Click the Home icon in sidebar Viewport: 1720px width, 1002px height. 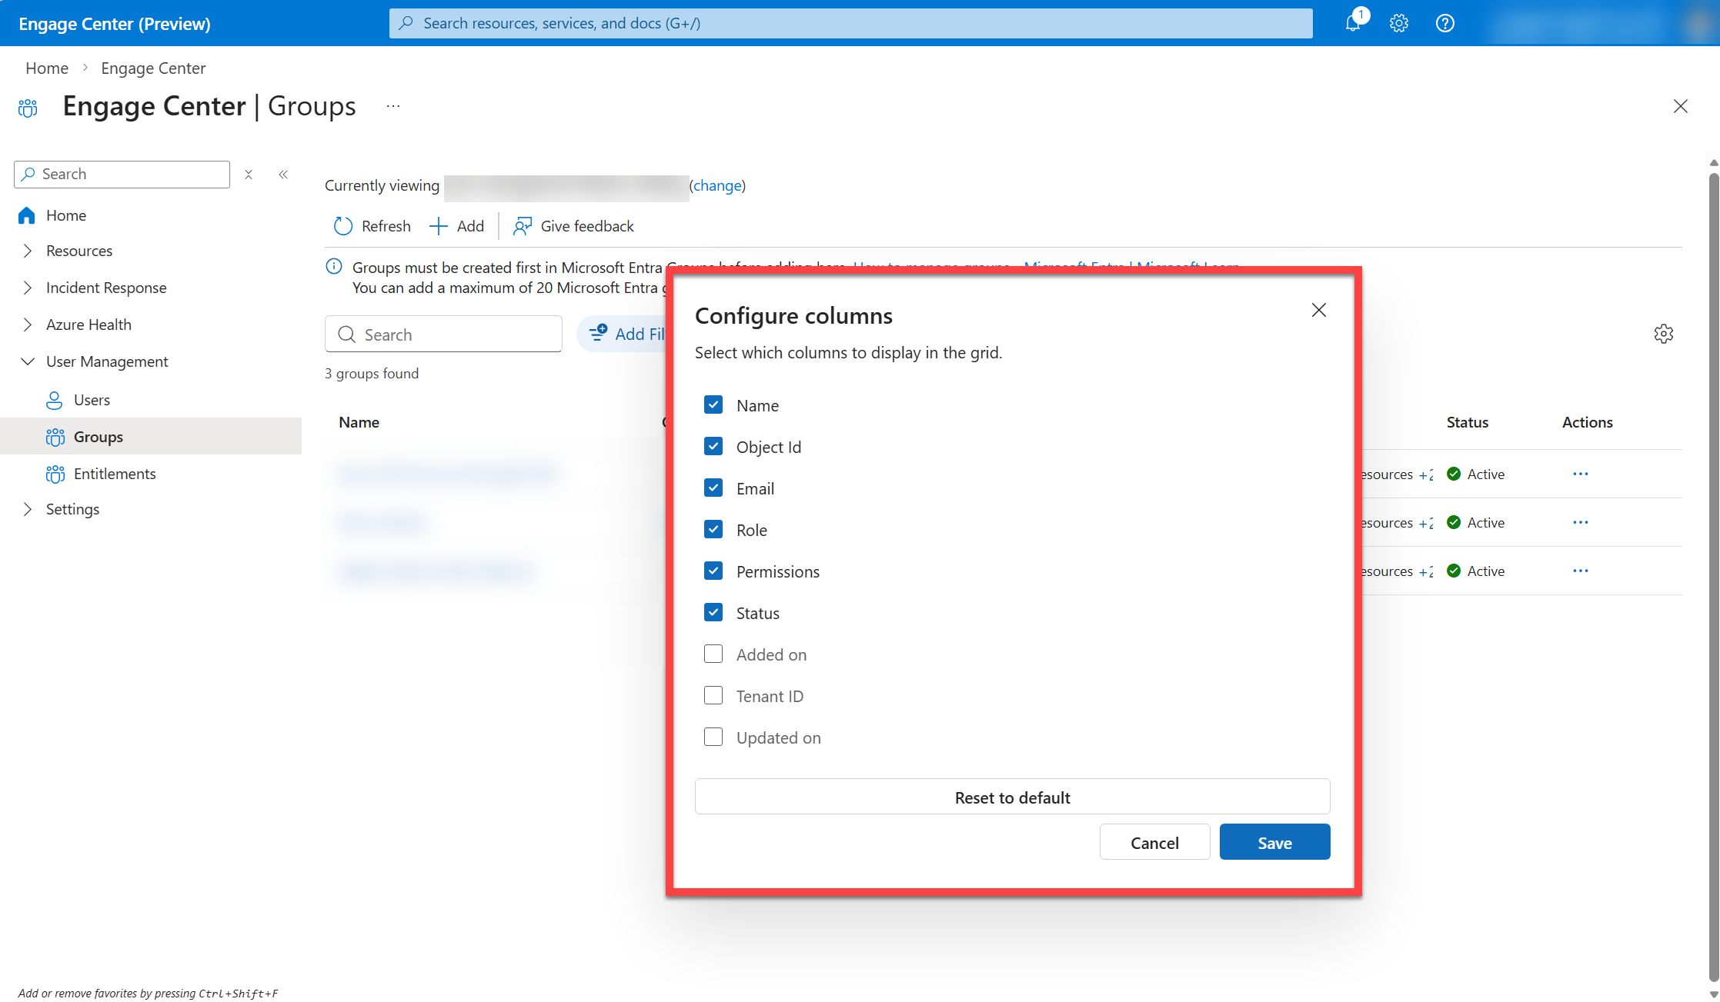click(27, 215)
